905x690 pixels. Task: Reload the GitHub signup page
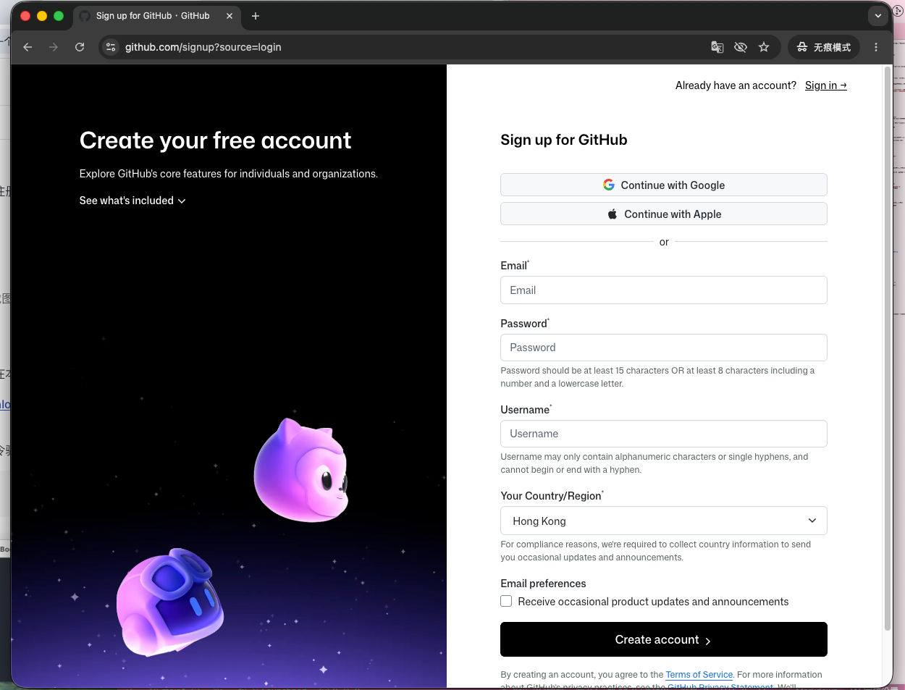tap(80, 47)
